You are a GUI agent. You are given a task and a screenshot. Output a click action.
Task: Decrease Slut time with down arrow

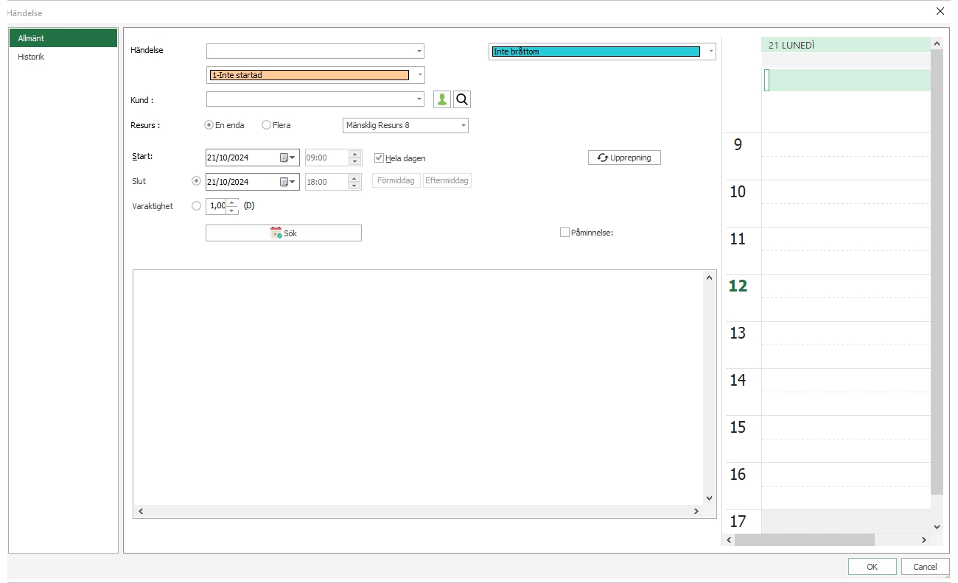[x=354, y=185]
